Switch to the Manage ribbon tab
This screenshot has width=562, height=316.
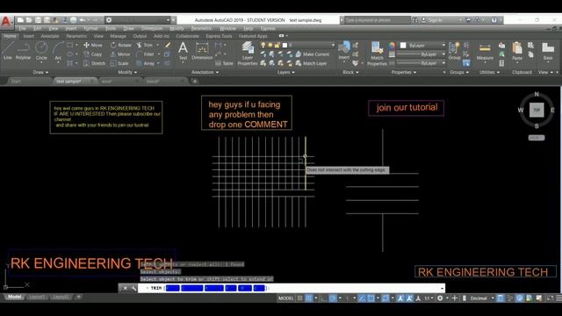tap(118, 36)
